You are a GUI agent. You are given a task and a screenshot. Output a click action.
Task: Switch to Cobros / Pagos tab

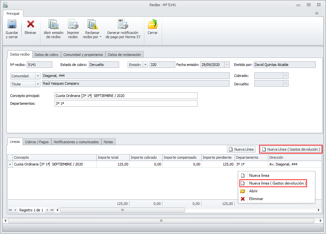click(x=37, y=142)
